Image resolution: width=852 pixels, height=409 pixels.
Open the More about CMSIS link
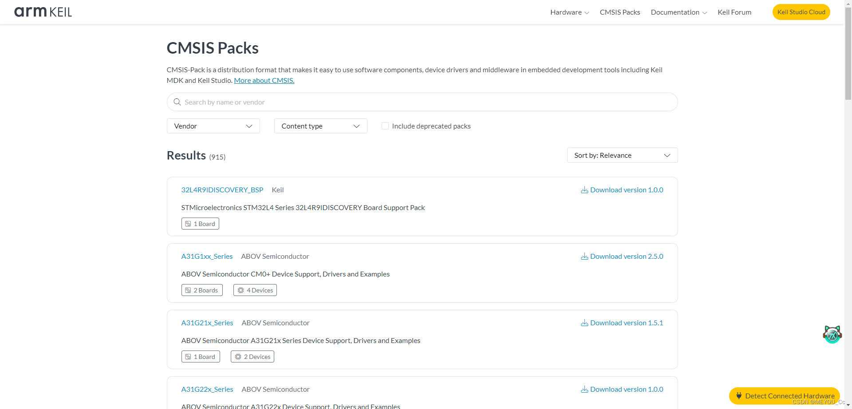(x=264, y=80)
